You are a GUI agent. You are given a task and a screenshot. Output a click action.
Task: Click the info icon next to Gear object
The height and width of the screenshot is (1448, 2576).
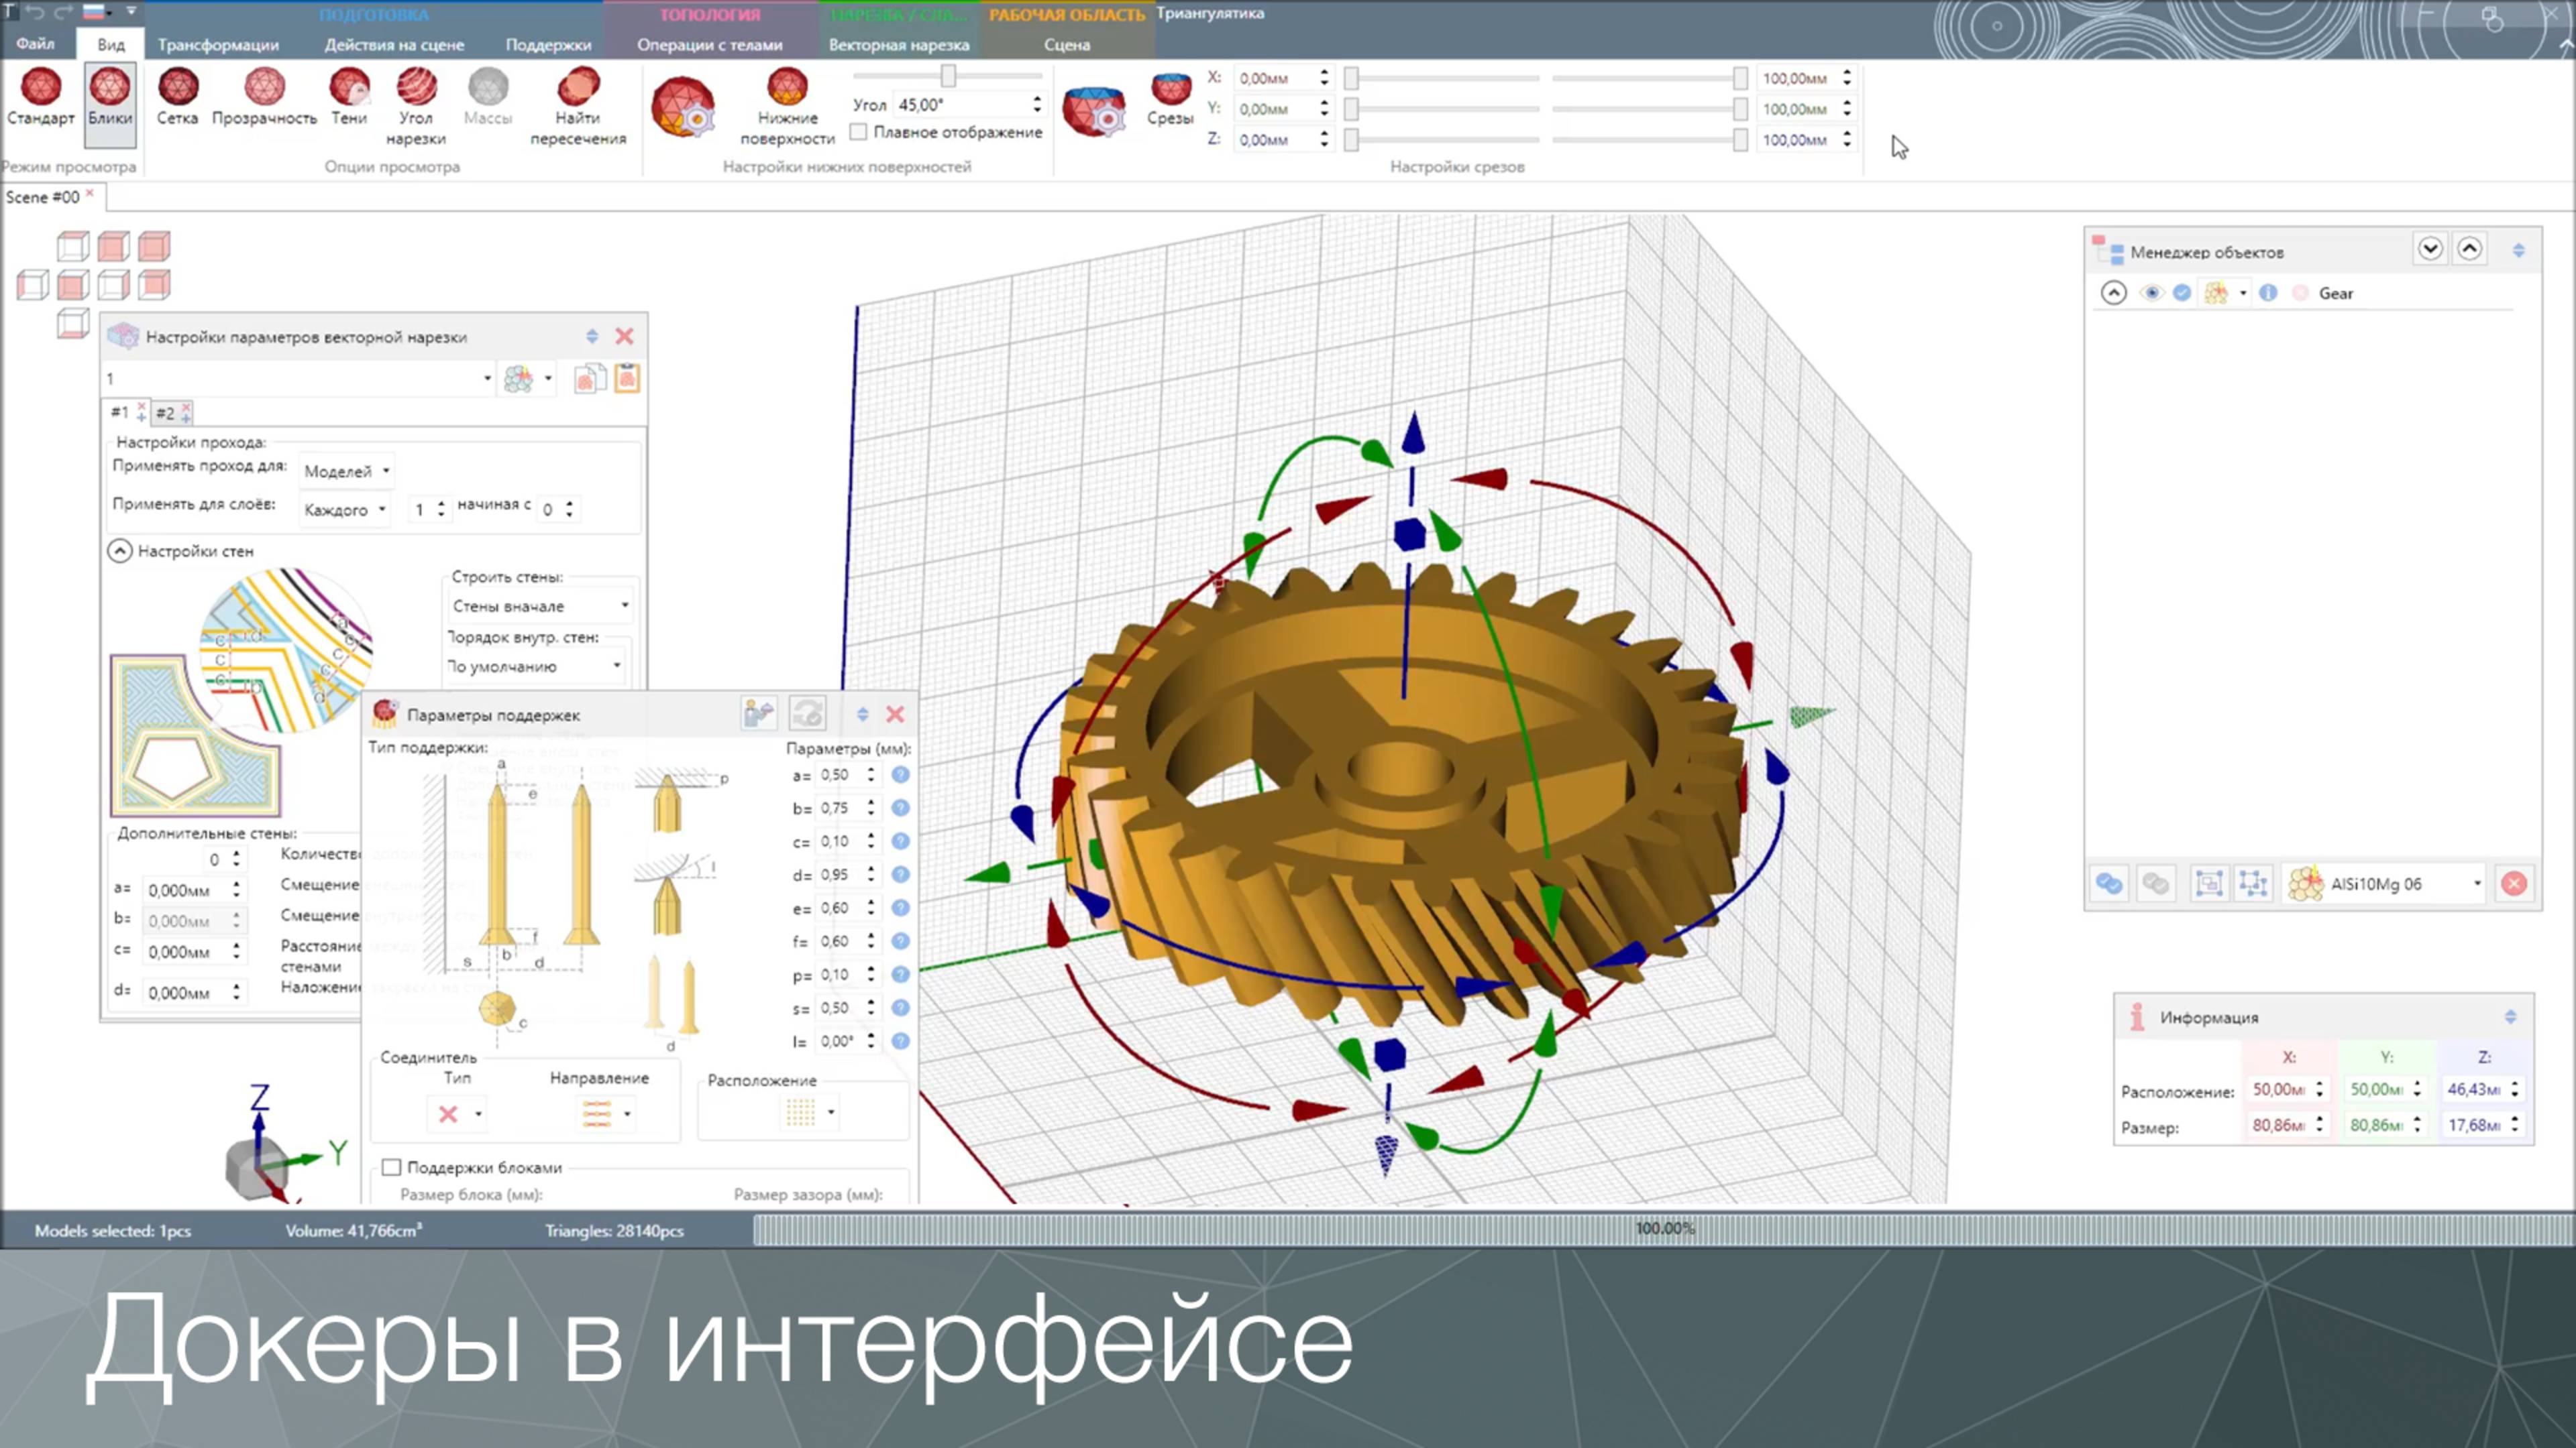pyautogui.click(x=2268, y=293)
